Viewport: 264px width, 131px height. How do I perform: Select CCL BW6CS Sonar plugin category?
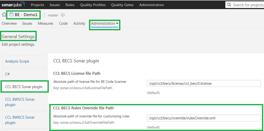pos(25,120)
